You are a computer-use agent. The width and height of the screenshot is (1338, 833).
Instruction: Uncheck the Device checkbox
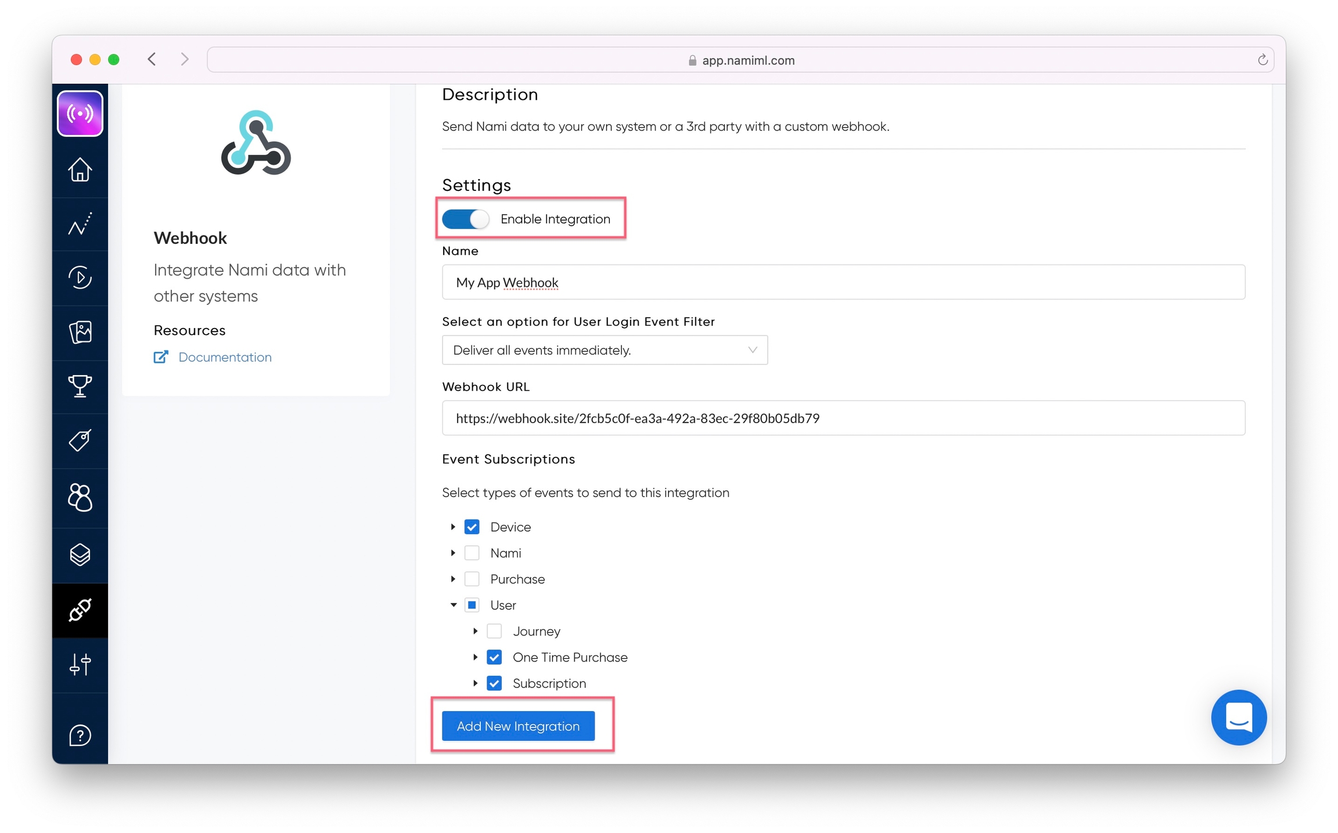point(472,527)
